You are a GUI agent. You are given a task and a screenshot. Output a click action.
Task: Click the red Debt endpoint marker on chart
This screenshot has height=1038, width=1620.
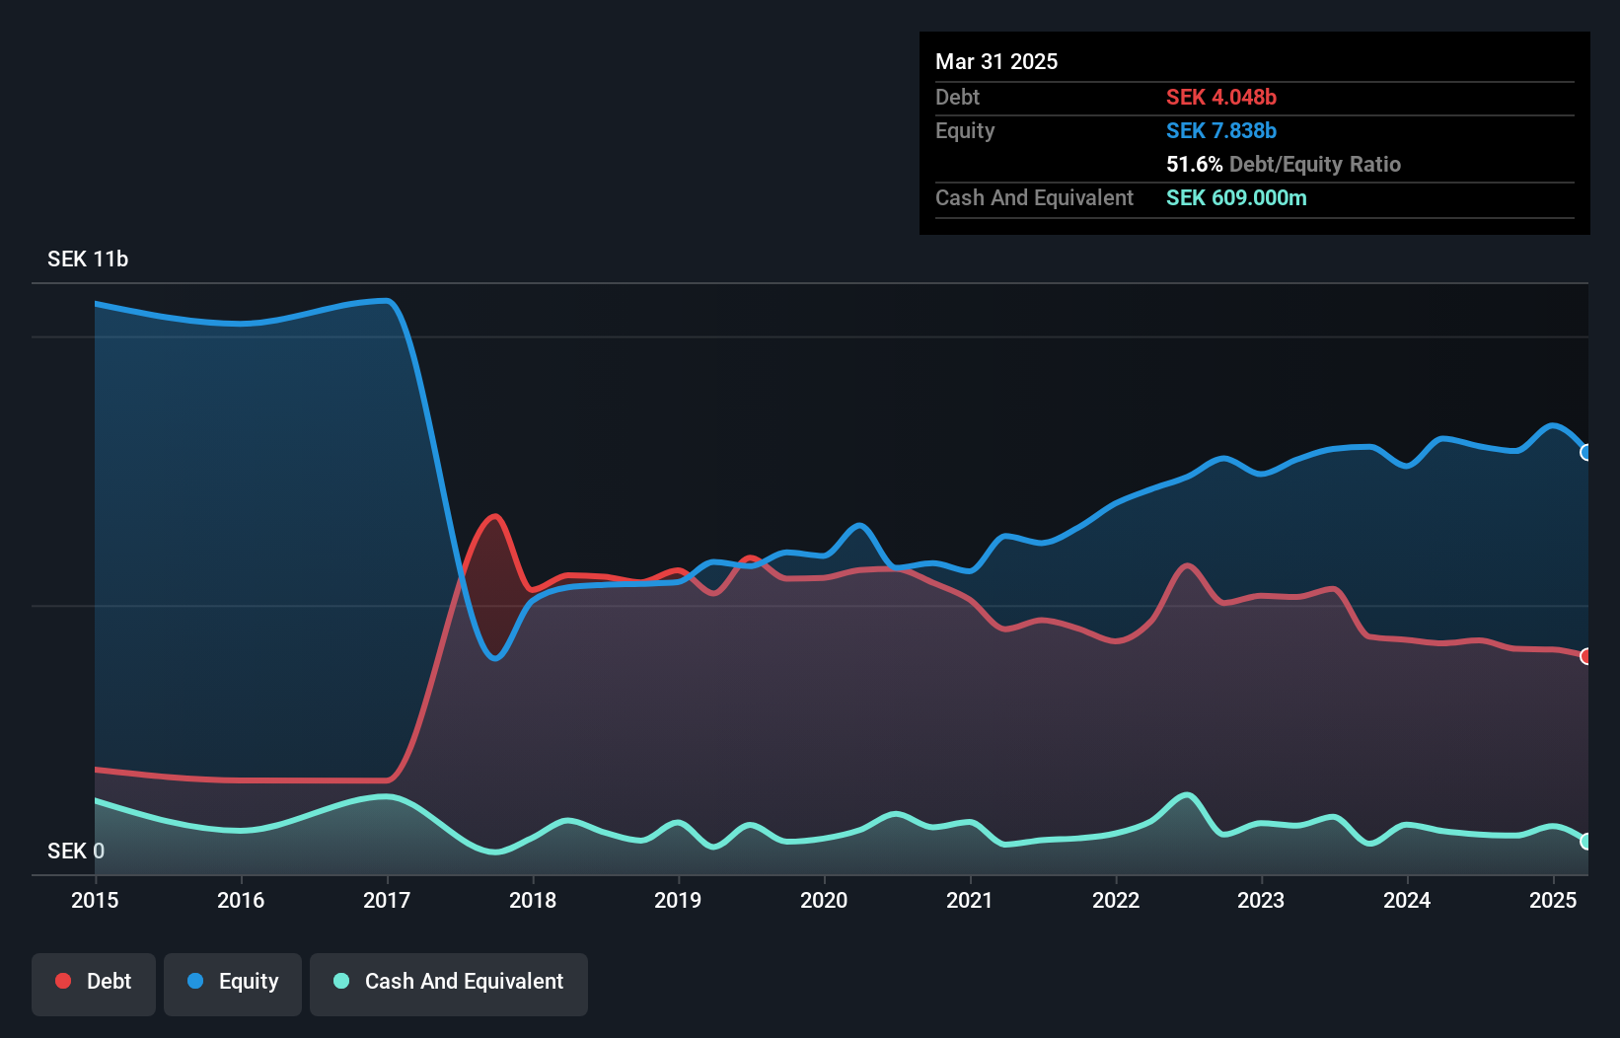[1585, 657]
